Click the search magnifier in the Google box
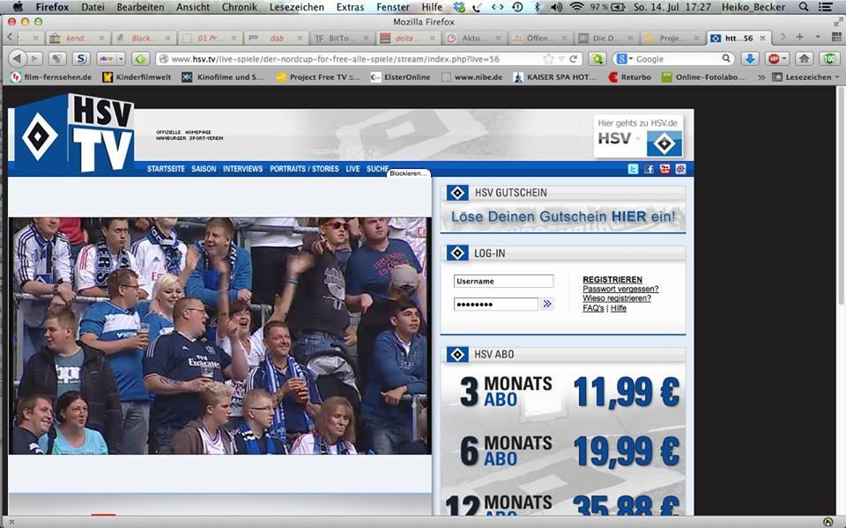The width and height of the screenshot is (846, 528). 726,58
